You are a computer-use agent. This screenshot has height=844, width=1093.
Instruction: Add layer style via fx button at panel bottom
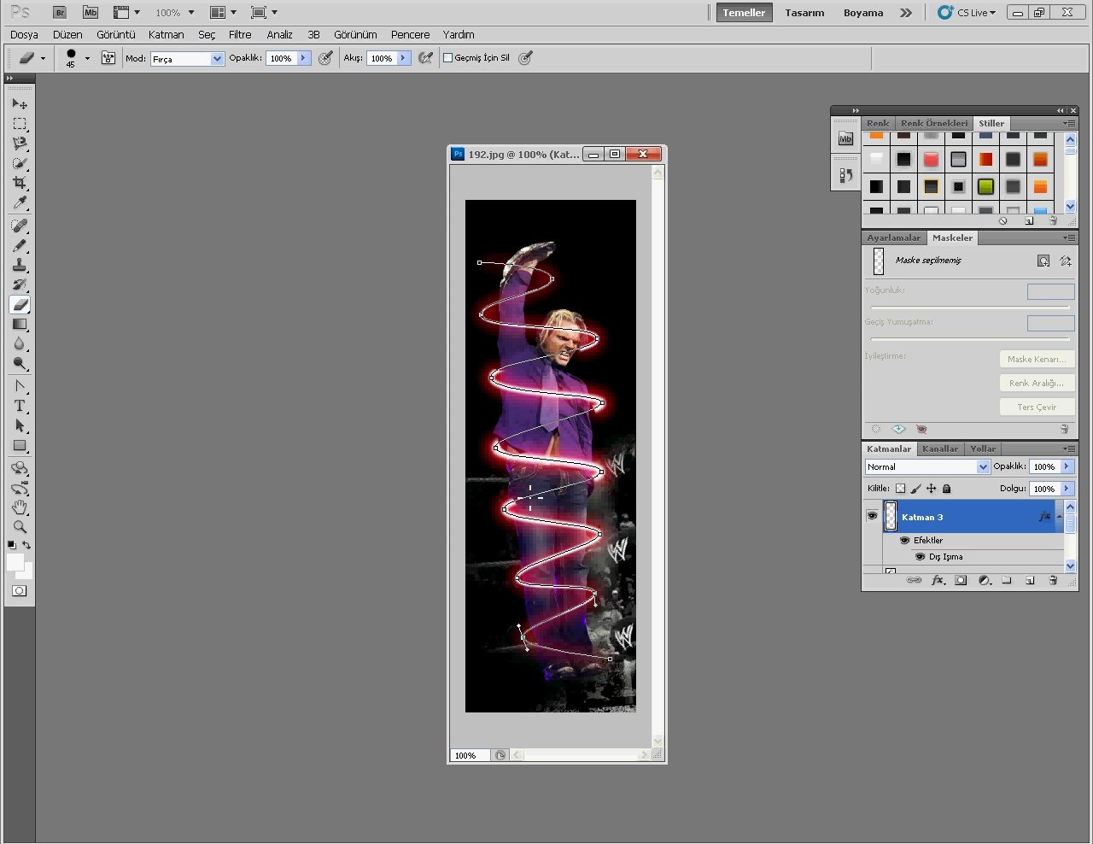[x=938, y=580]
